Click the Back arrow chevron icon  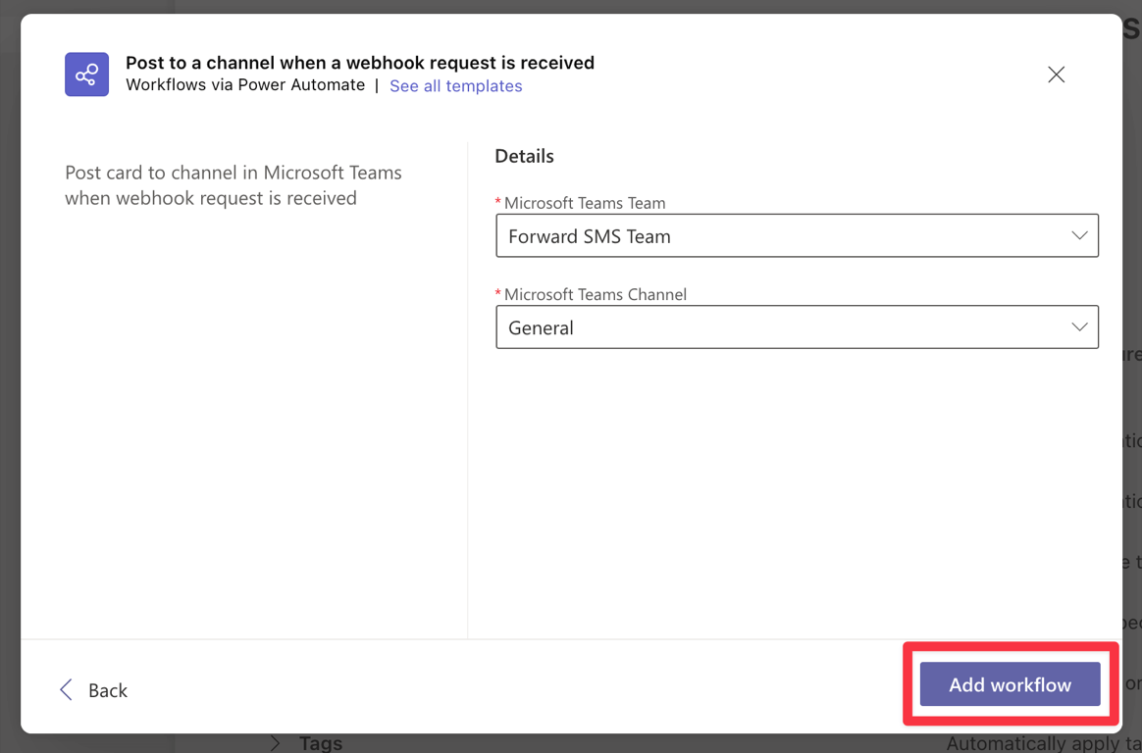pyautogui.click(x=66, y=690)
